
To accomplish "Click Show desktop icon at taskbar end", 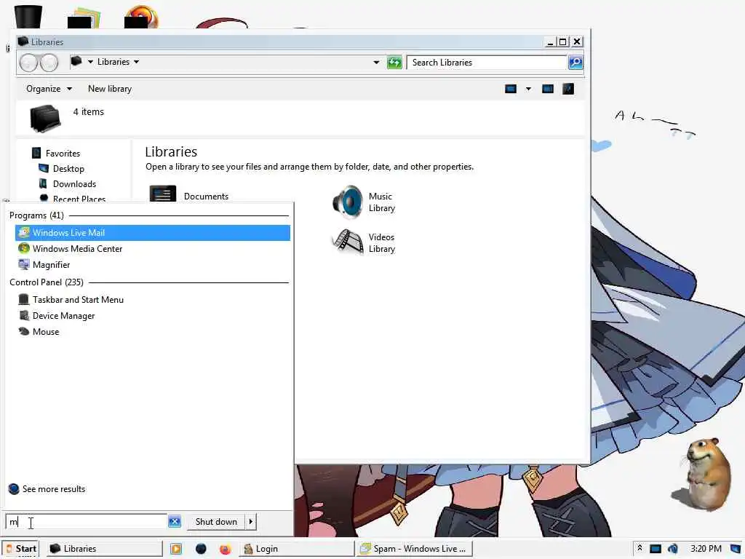I will click(x=736, y=549).
